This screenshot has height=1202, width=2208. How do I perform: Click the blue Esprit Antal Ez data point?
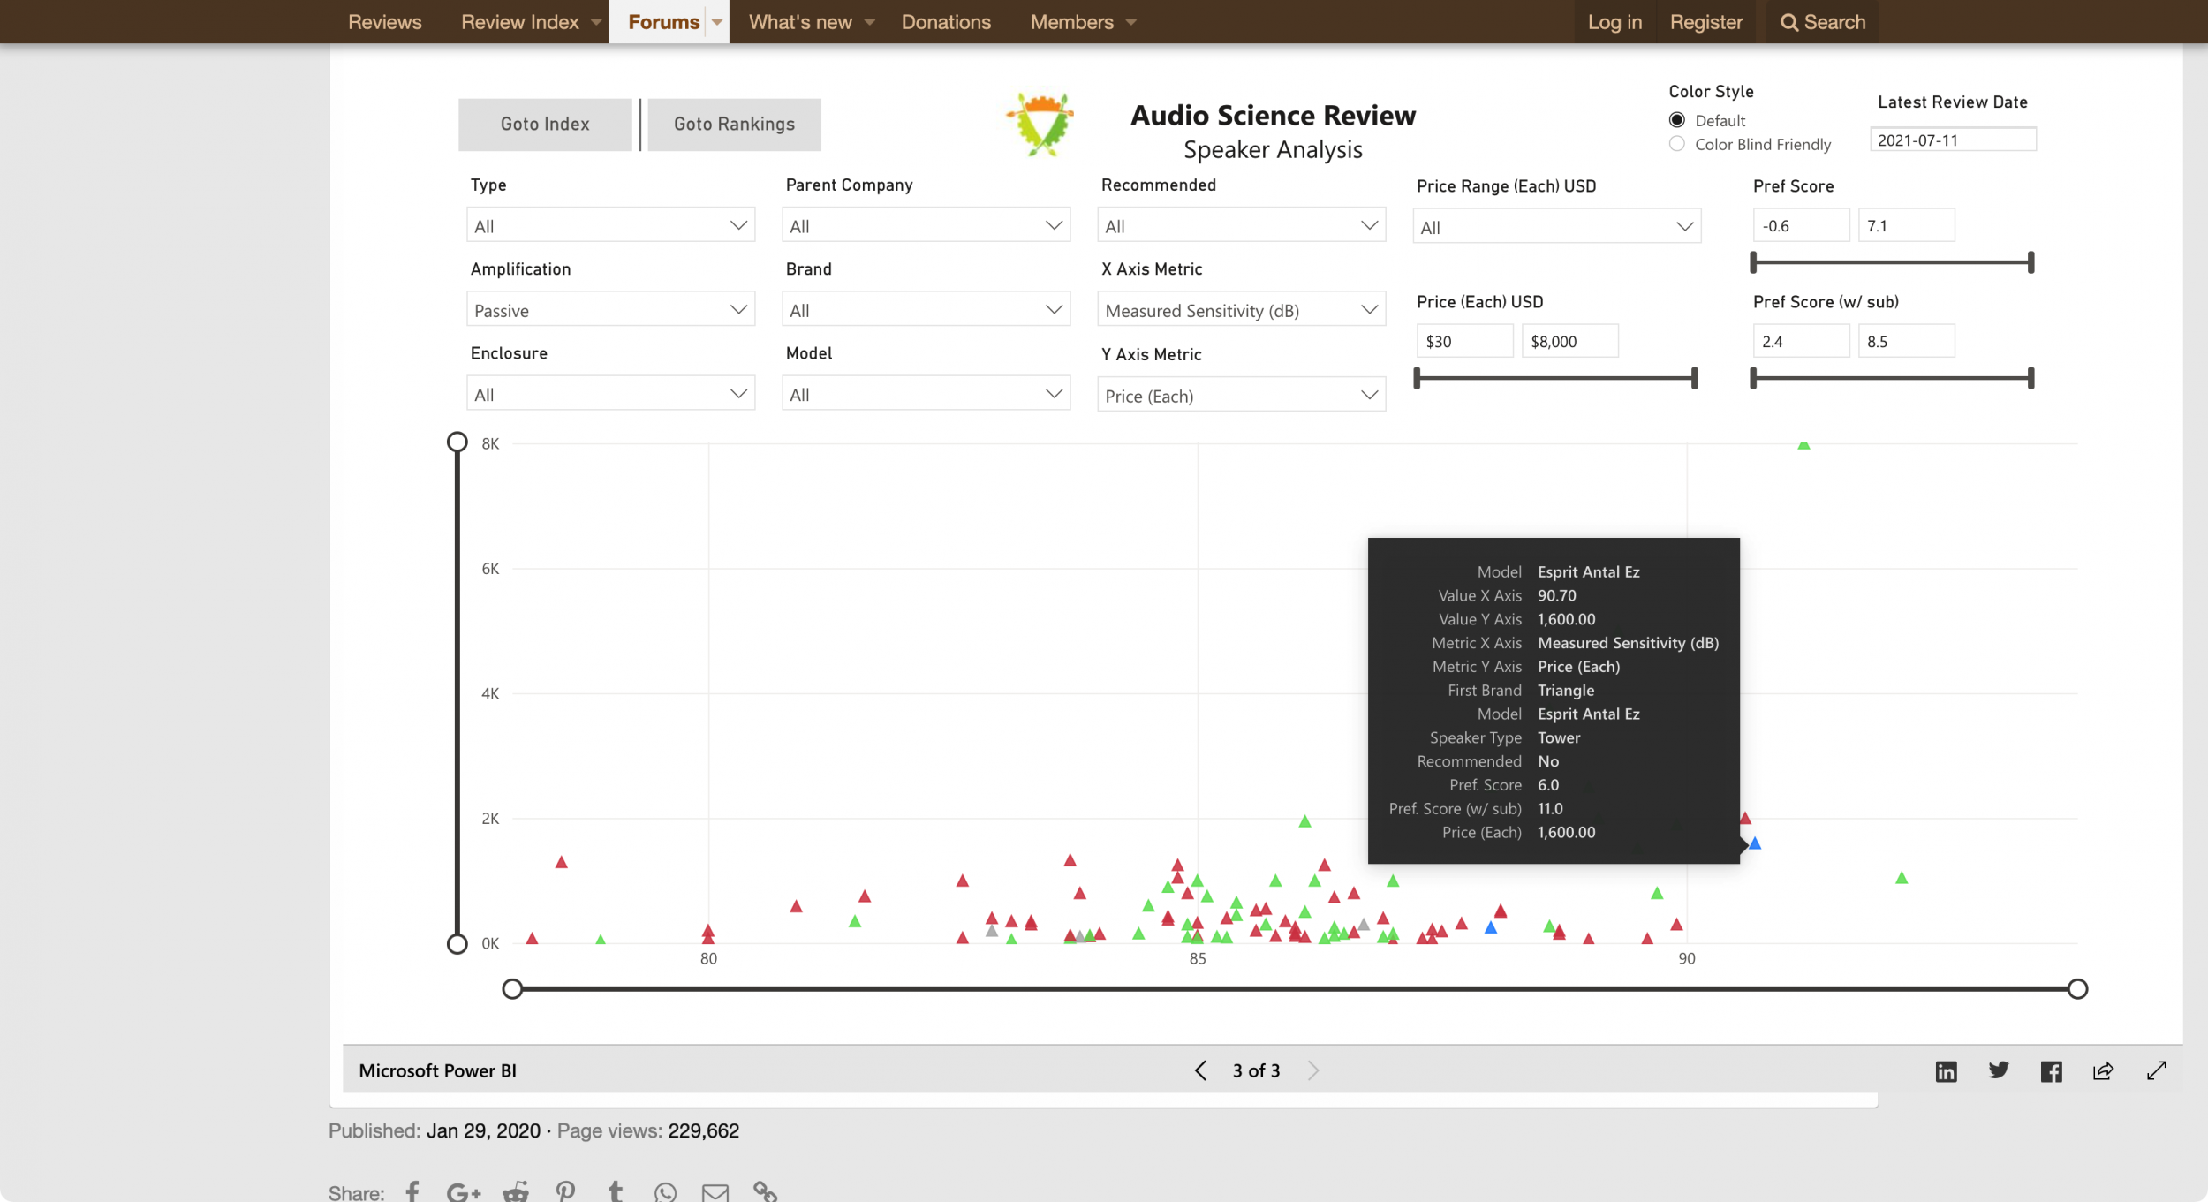[x=1755, y=843]
